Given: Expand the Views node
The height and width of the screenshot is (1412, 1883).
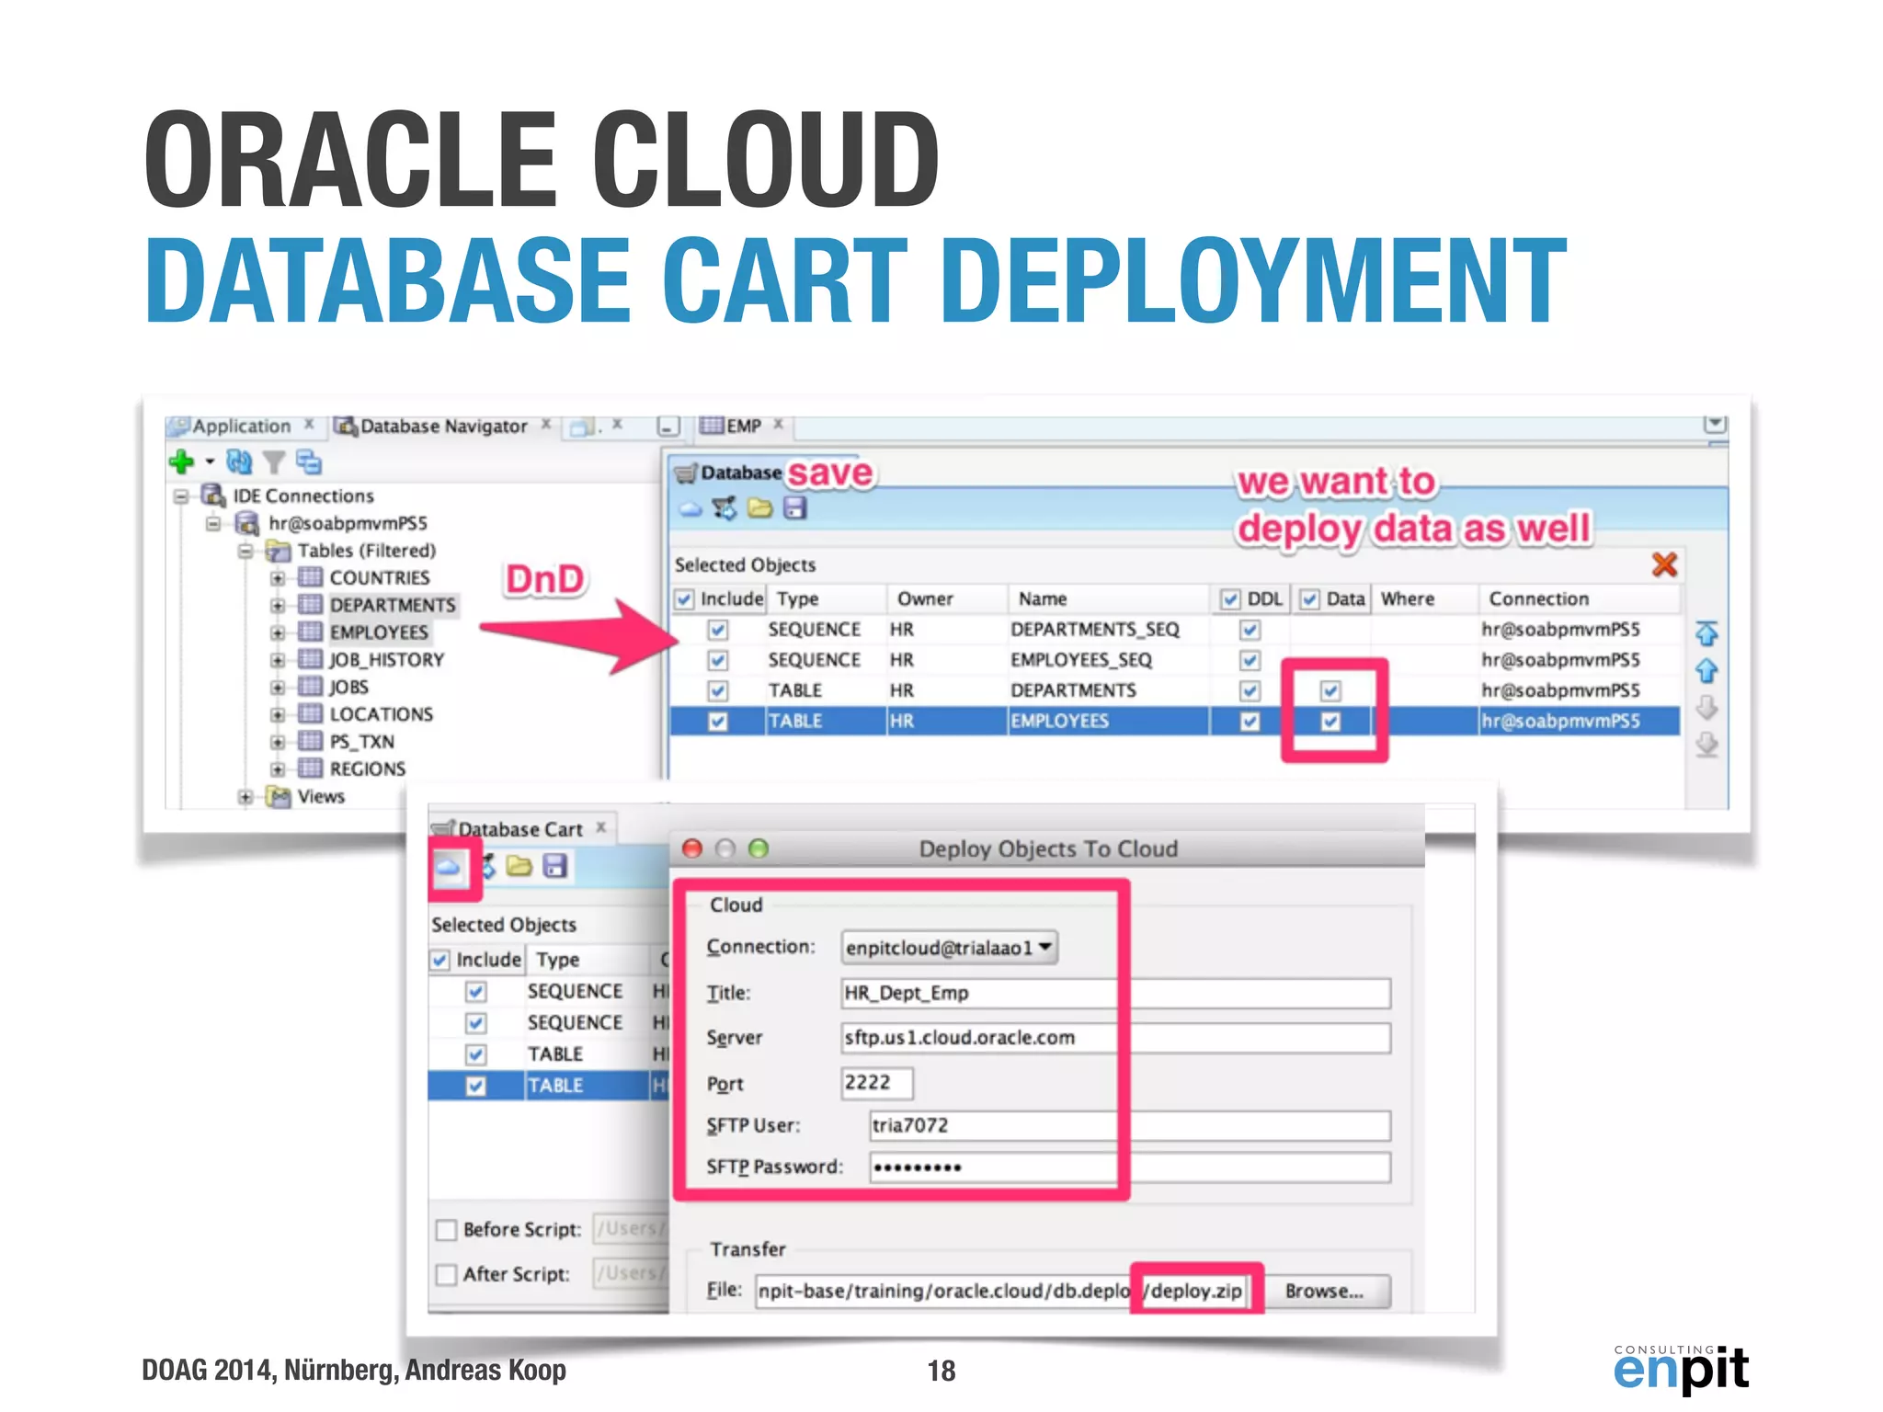Looking at the screenshot, I should pyautogui.click(x=245, y=796).
